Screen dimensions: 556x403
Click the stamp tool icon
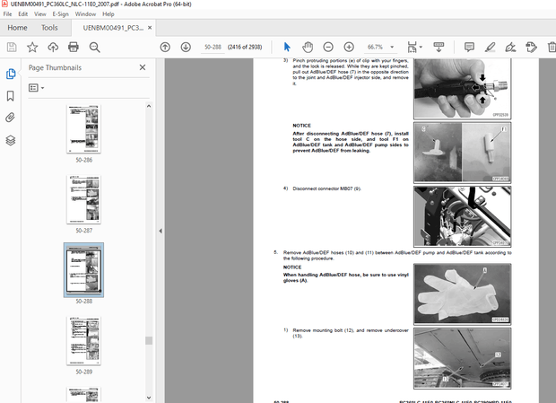click(531, 48)
